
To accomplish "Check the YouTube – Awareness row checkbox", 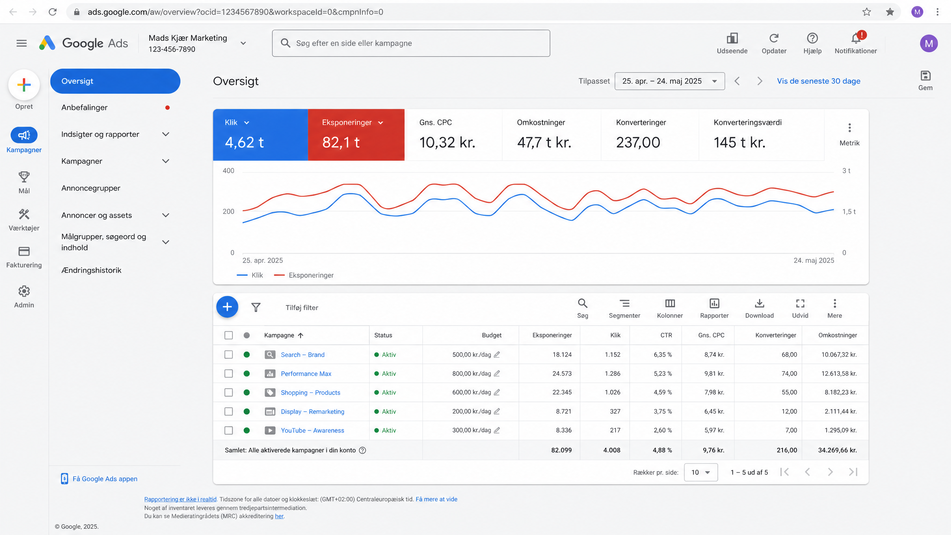I will (228, 430).
